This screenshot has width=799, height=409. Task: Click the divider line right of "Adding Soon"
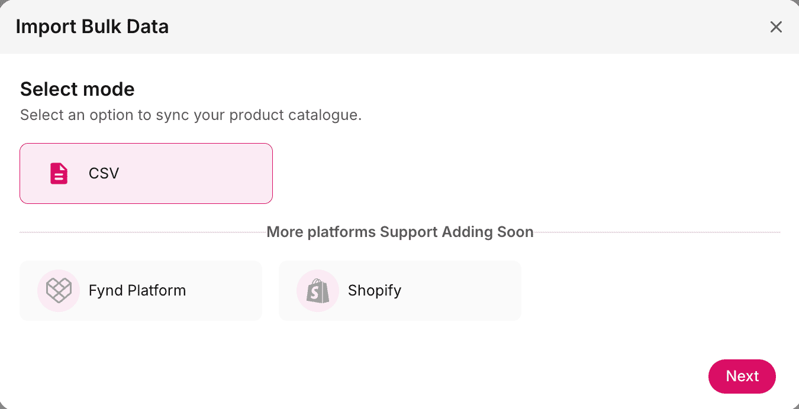click(657, 232)
